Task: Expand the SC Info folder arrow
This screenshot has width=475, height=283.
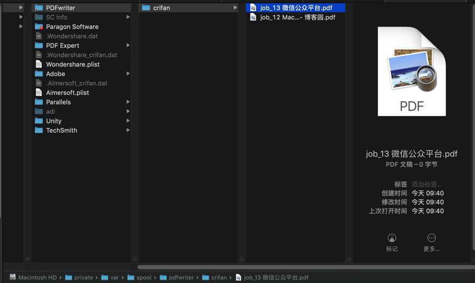Action: 128,17
